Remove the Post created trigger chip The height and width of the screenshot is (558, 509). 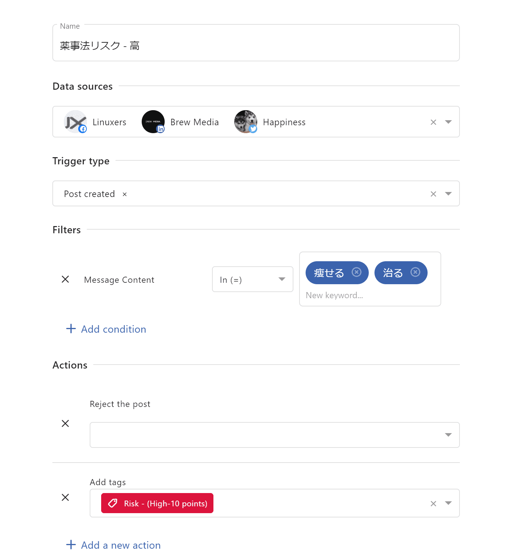pos(124,194)
